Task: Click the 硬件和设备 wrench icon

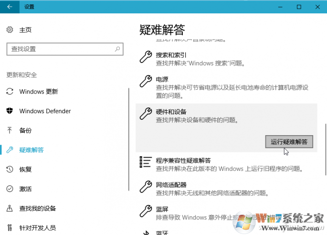Action: click(x=146, y=114)
